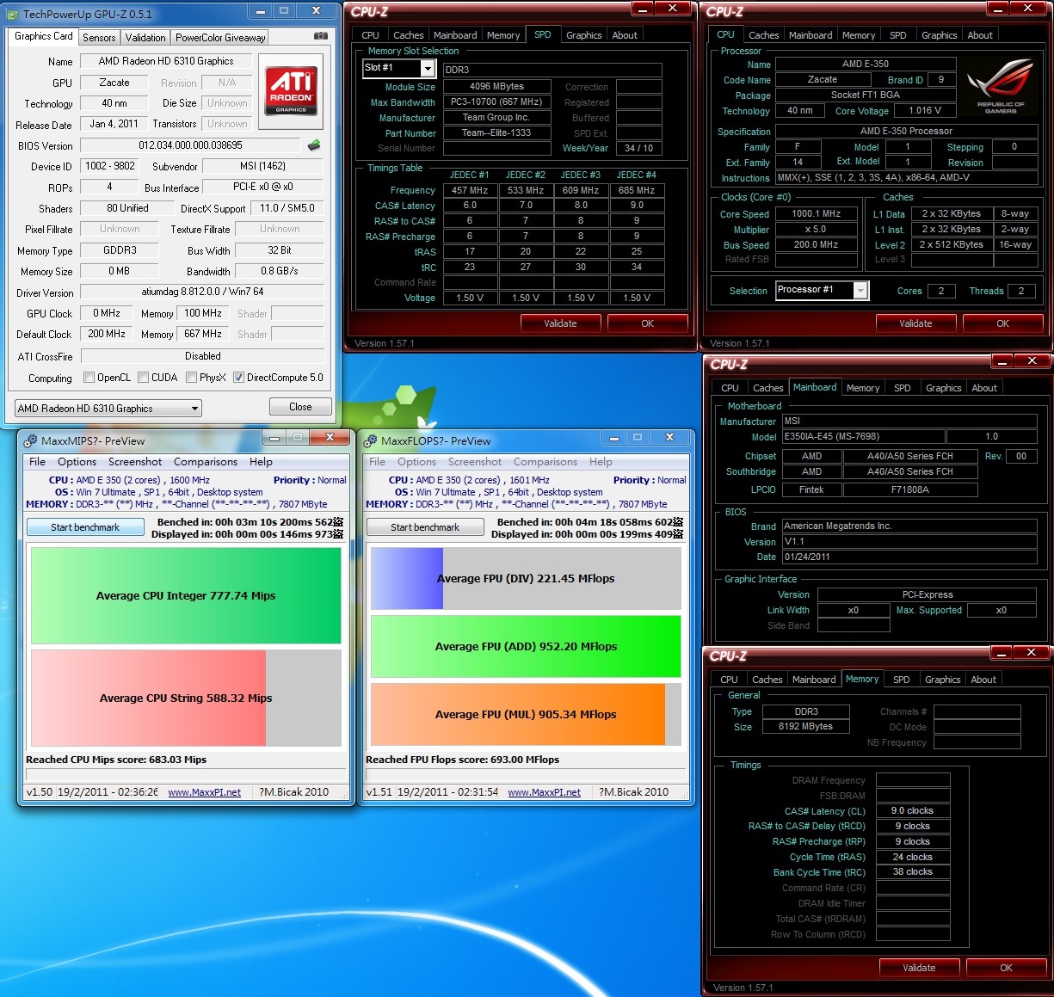Click the Reached CPU Mips score text
The image size is (1054, 997).
(x=116, y=760)
